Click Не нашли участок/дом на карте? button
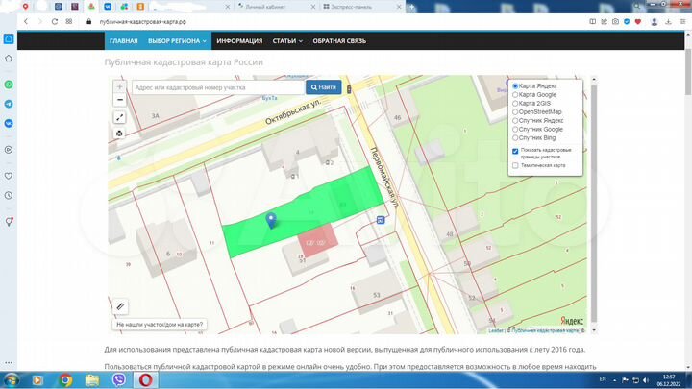The width and height of the screenshot is (692, 389). (x=160, y=325)
